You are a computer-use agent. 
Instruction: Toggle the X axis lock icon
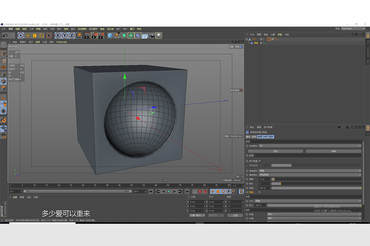[x=58, y=36]
